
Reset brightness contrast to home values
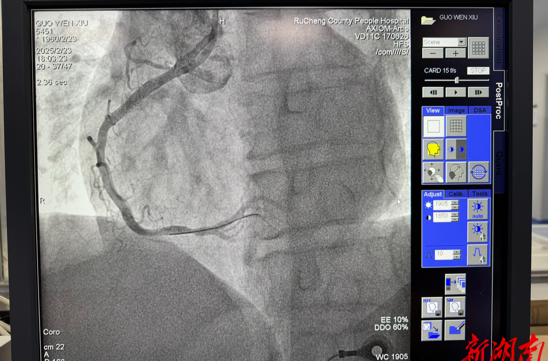pos(477,232)
